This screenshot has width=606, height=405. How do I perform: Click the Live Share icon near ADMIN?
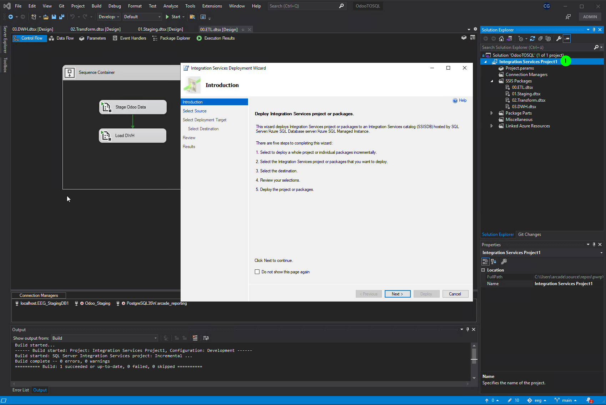coord(568,17)
